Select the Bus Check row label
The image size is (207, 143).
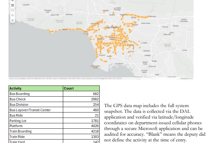point(18,99)
